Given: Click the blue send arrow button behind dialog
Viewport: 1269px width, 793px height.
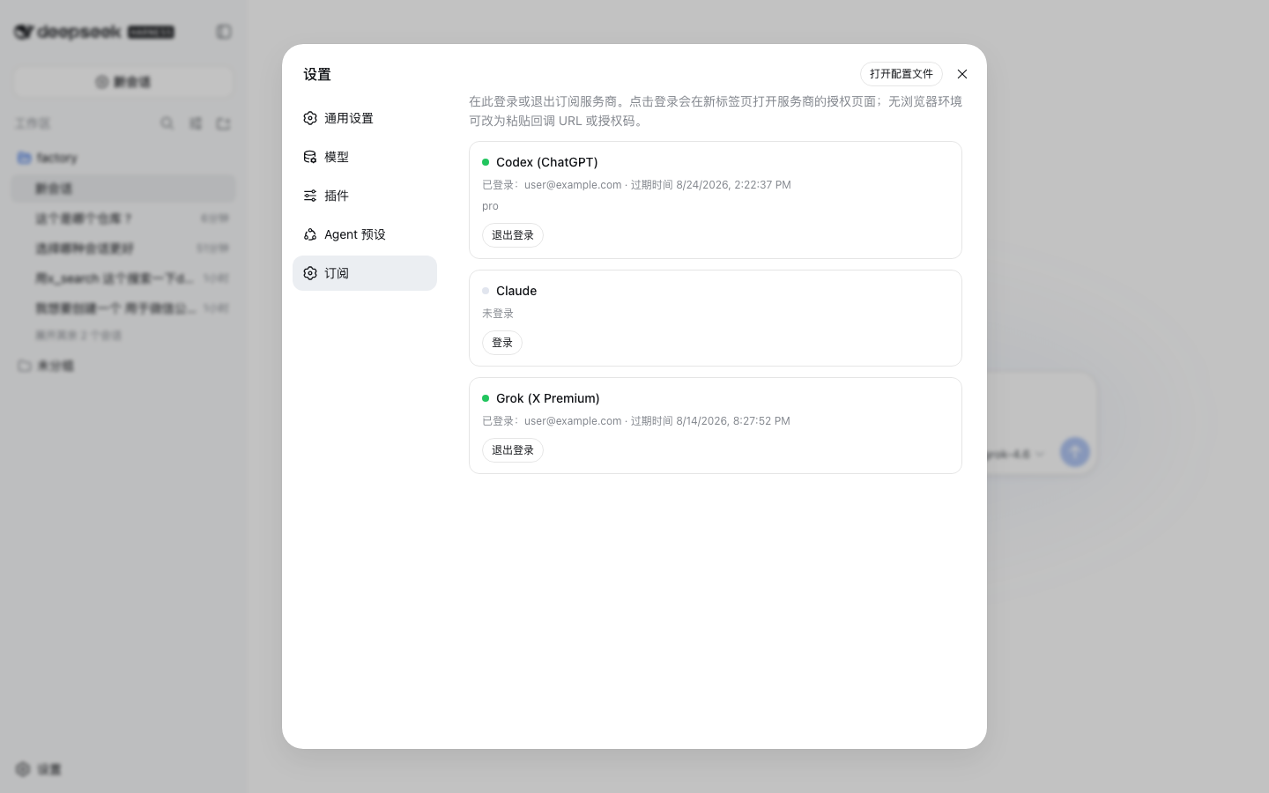Looking at the screenshot, I should (1074, 453).
